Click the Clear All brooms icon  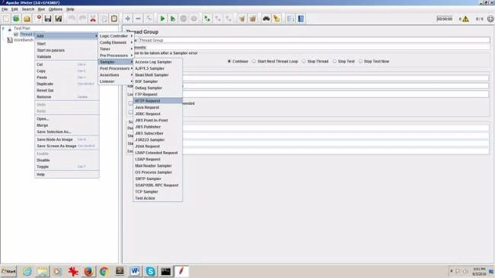[x=253, y=18]
